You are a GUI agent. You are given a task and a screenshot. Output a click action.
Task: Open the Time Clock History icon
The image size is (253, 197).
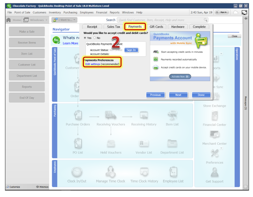click(144, 171)
